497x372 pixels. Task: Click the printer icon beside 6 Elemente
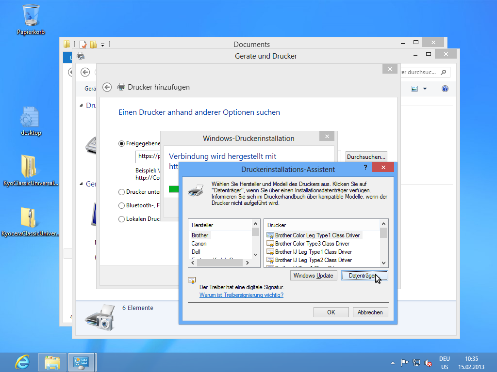click(100, 317)
